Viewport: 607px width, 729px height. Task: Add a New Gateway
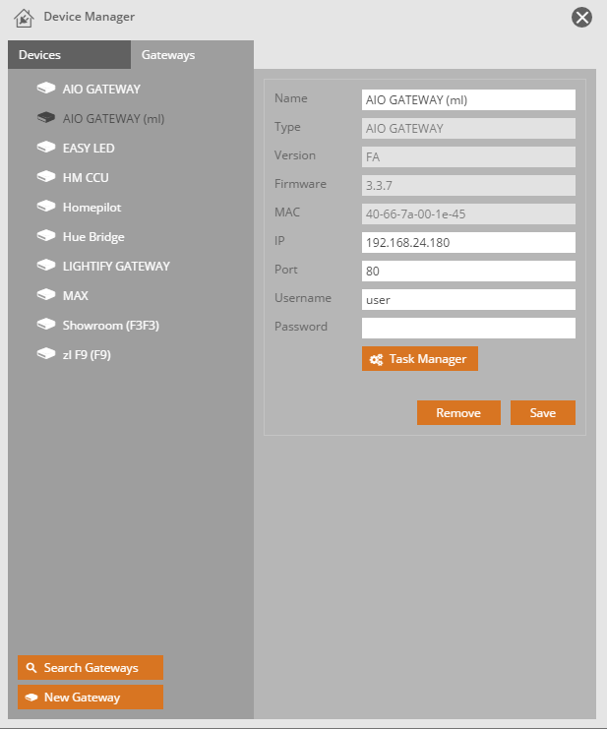click(90, 698)
